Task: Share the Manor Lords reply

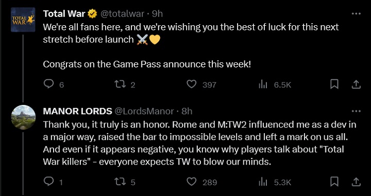Action: pos(356,182)
